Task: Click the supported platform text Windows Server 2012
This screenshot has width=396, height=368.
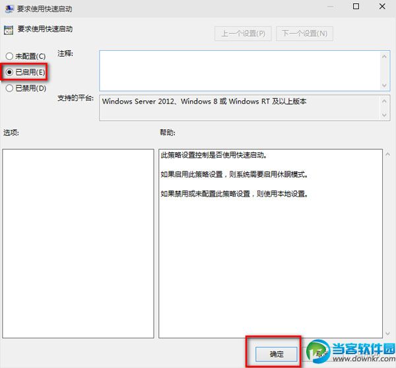Action: coord(138,101)
